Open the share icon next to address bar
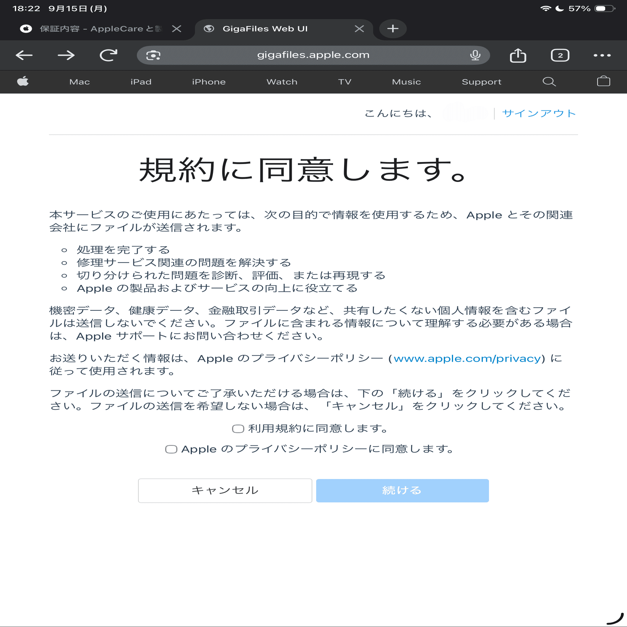 pos(518,55)
